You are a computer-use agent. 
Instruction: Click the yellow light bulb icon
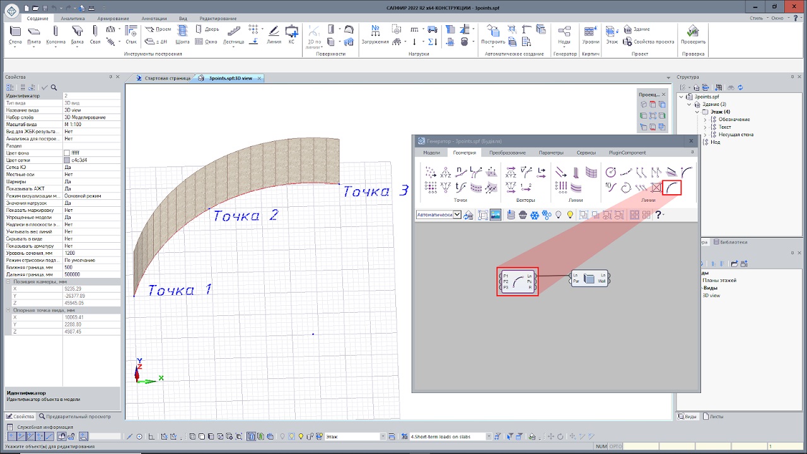pyautogui.click(x=570, y=215)
